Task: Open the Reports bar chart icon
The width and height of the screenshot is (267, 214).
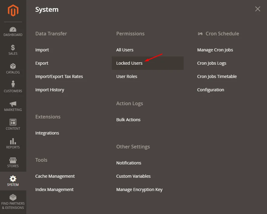Action: 13,141
